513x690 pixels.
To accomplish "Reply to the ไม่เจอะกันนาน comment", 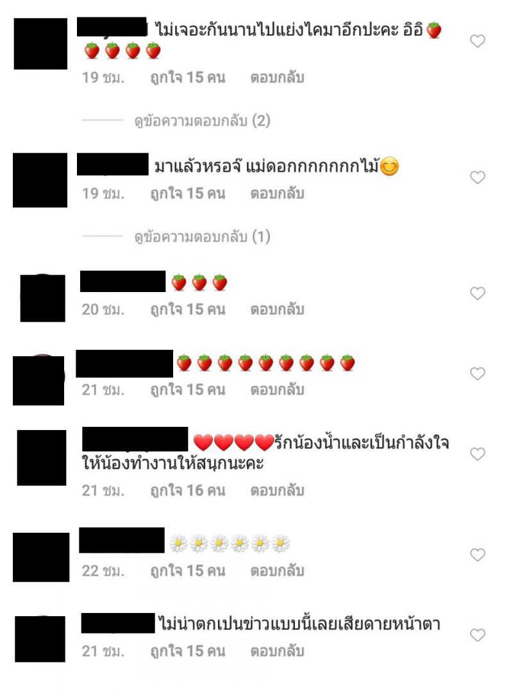I will 278,78.
